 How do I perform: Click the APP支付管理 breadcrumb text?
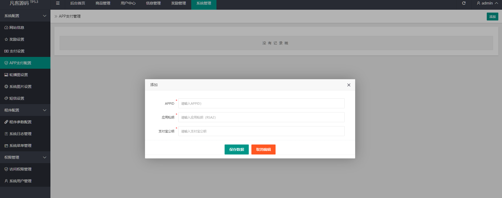pos(70,16)
